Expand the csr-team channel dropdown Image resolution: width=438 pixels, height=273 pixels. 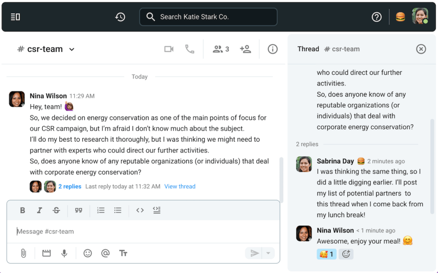[72, 49]
